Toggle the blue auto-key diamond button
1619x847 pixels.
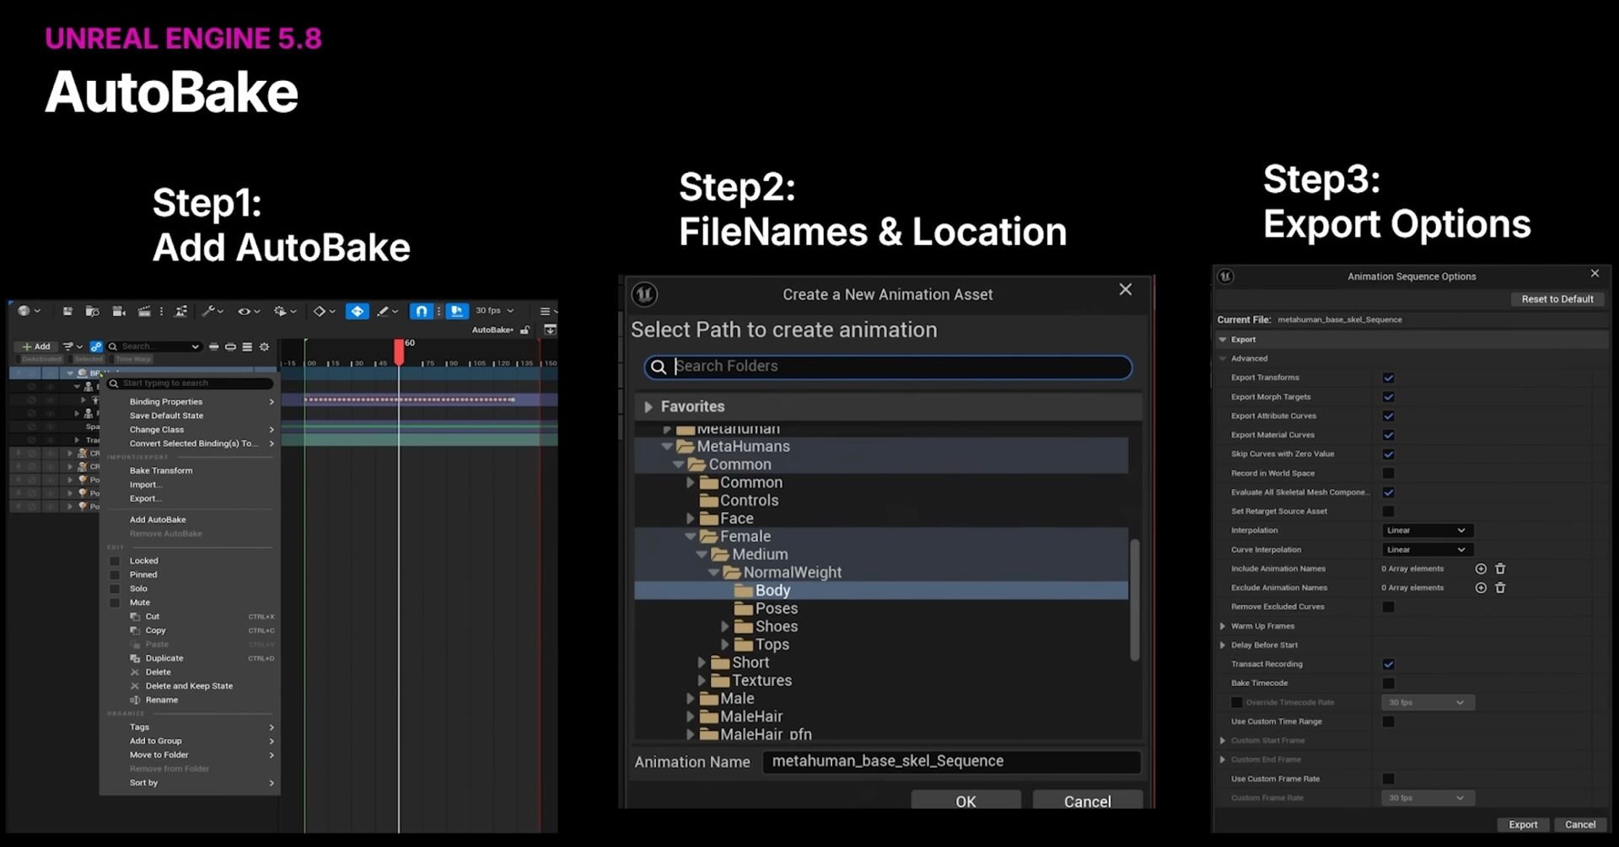point(358,311)
